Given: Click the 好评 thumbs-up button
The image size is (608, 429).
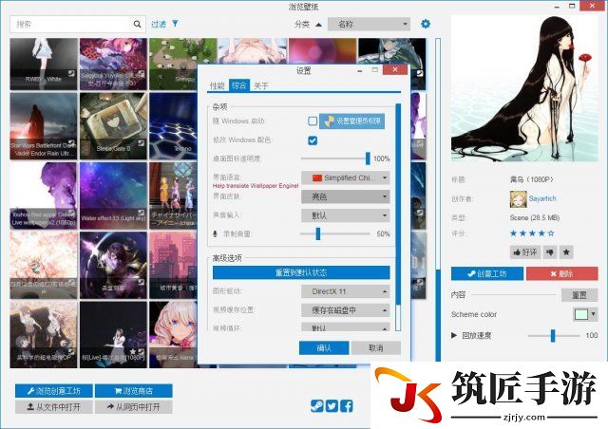Looking at the screenshot, I should coord(525,252).
